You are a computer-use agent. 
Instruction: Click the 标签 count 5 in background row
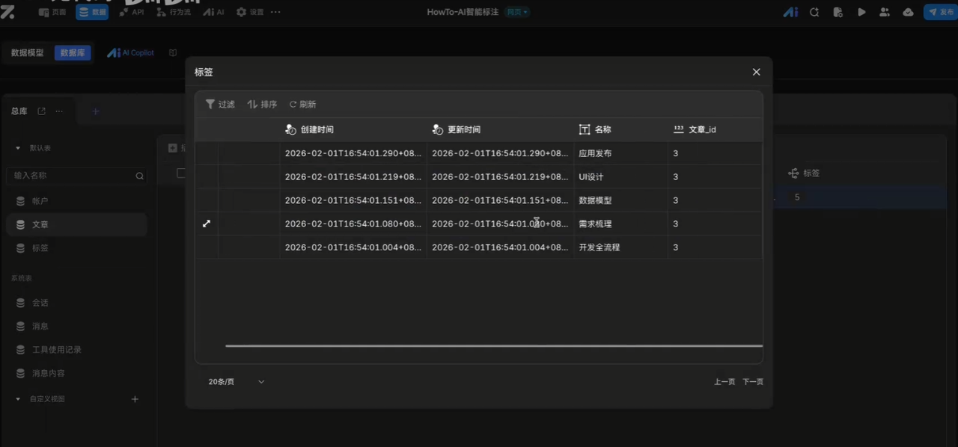click(797, 197)
